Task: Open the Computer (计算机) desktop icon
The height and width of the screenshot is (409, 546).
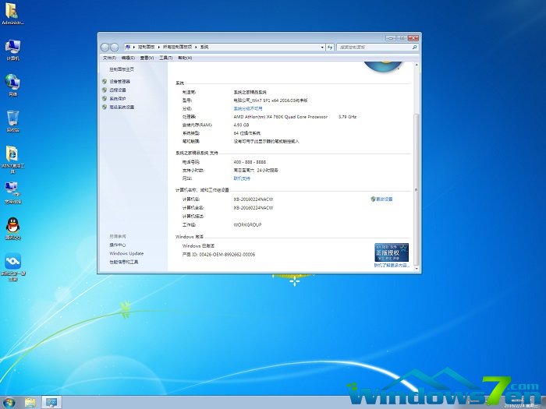Action: point(12,48)
